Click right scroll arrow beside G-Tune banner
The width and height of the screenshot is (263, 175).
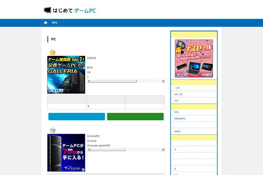tap(163, 149)
